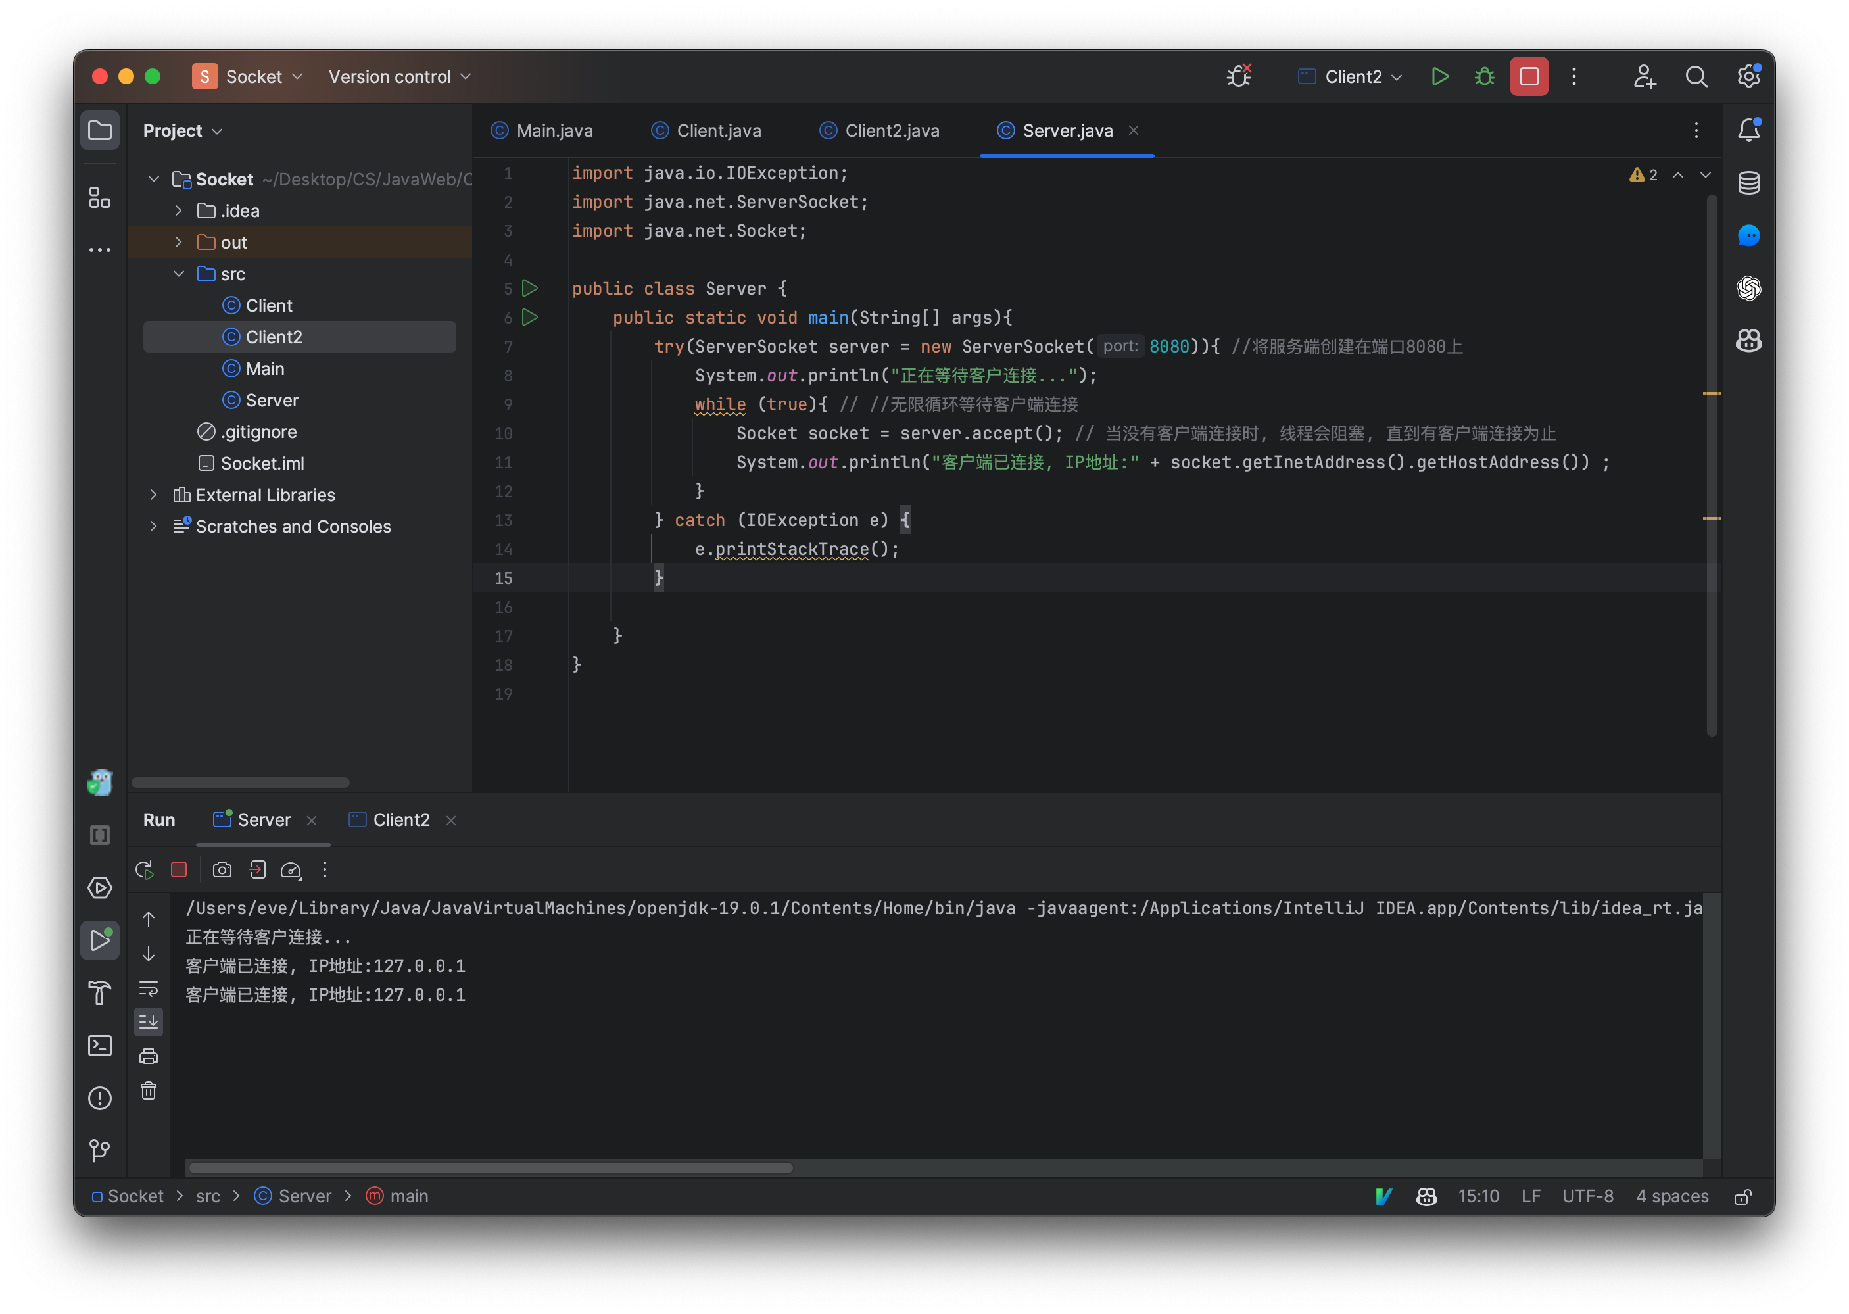
Task: Toggle soft-wrap in the Run console
Action: pyautogui.click(x=149, y=988)
